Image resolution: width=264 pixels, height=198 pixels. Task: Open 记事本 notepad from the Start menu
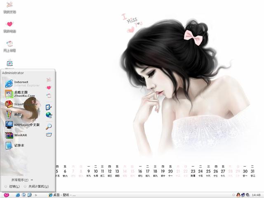tap(15, 145)
